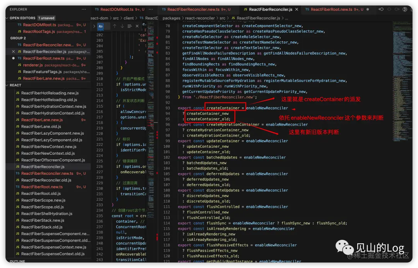Click the createHydrationContainer_new identifier on line 97
This screenshot has height=268, width=418.
click(218, 130)
